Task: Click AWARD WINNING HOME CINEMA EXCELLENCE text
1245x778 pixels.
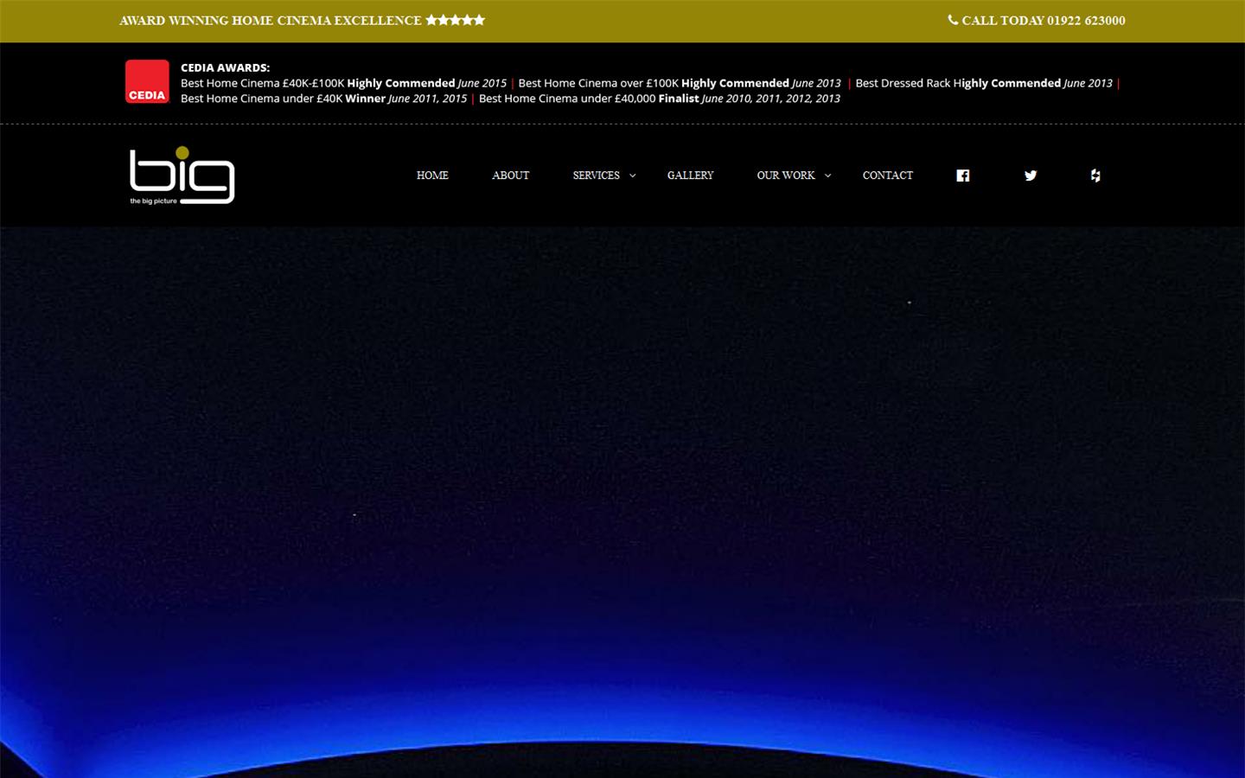Action: (271, 20)
